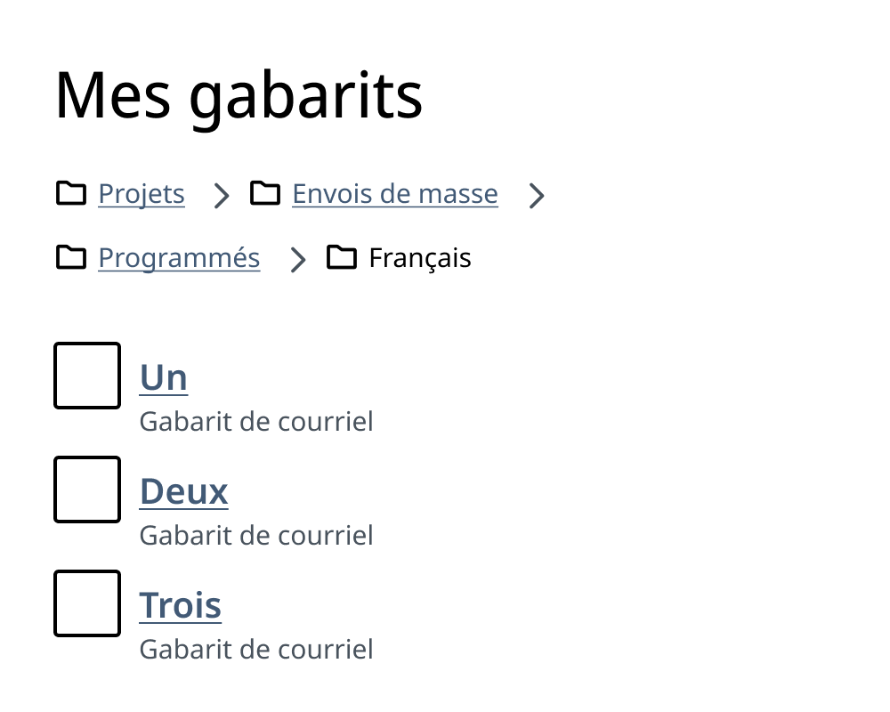Click the folder icon beside Envois de masse
This screenshot has height=712, width=890.
(264, 194)
